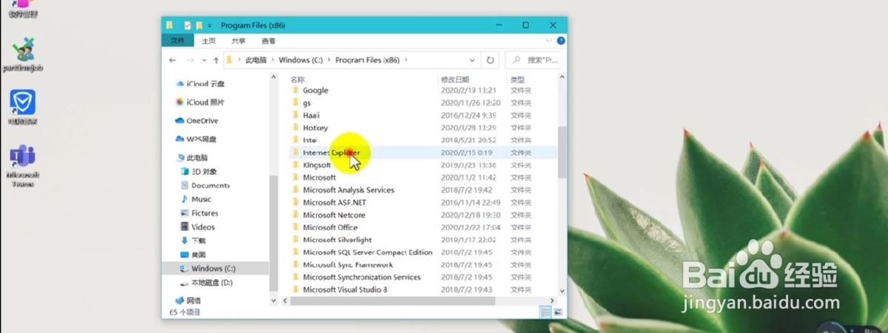Screen dimensions: 888x333
Task: Expand chevron after Program Files (x86) breadcrumb
Action: (407, 60)
